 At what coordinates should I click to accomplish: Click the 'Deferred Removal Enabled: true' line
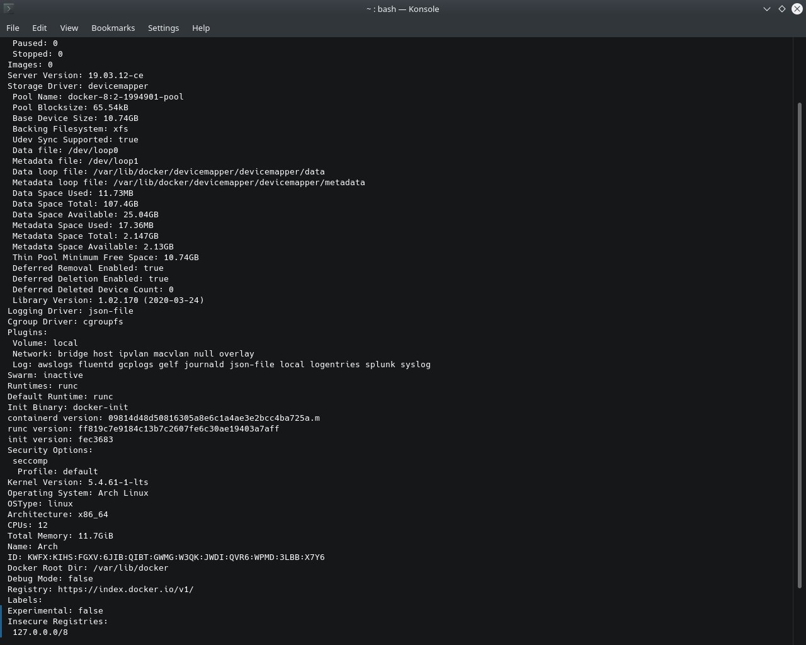(88, 268)
